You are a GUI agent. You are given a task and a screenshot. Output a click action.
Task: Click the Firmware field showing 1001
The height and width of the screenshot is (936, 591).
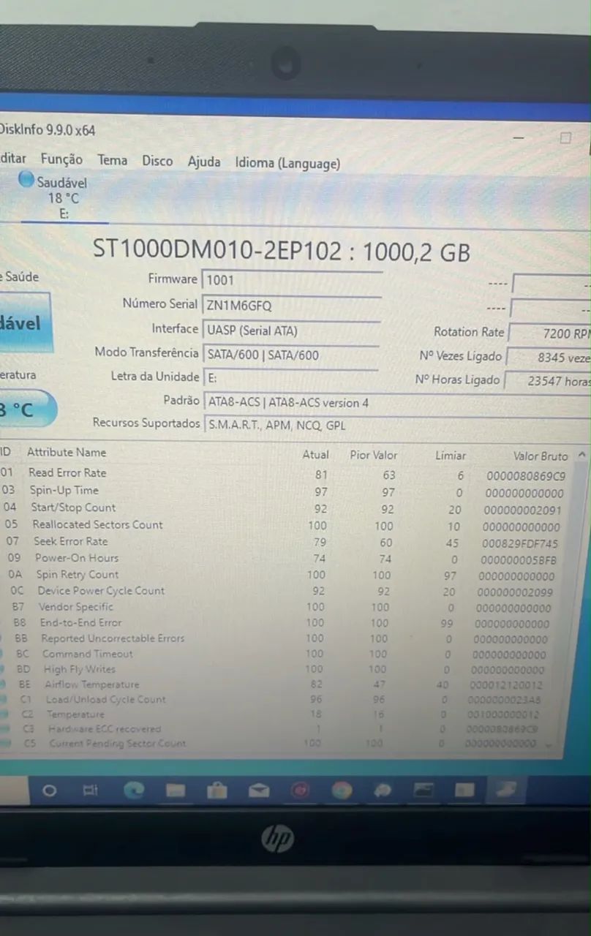292,280
